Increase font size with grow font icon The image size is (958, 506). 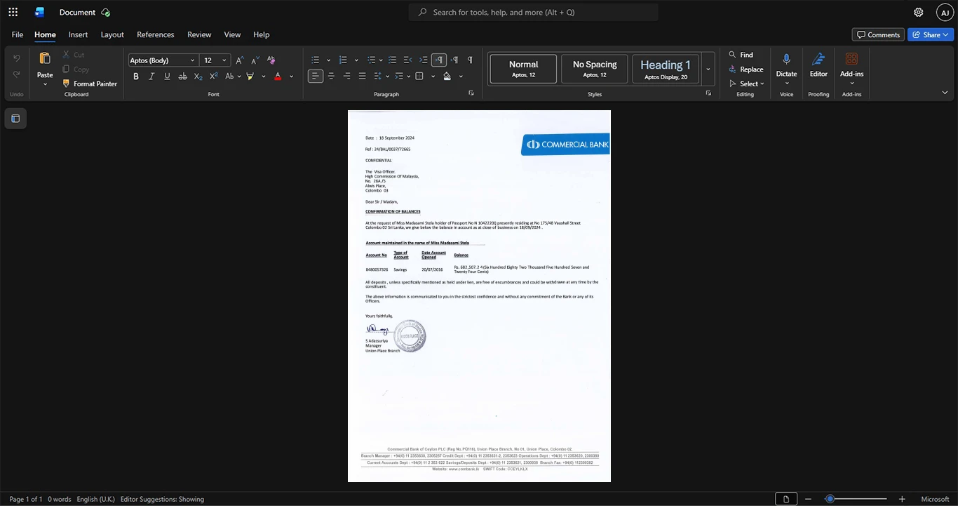[240, 60]
